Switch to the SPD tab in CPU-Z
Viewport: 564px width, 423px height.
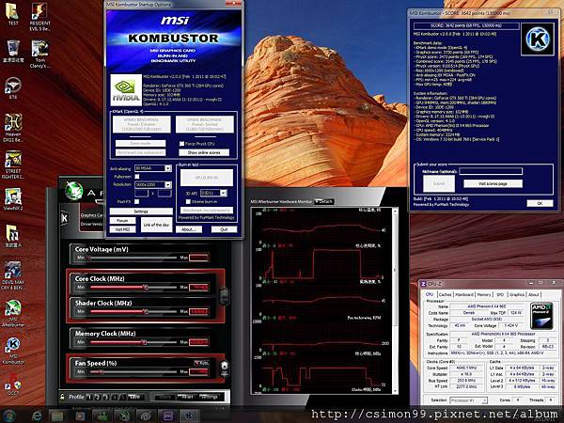pos(500,294)
